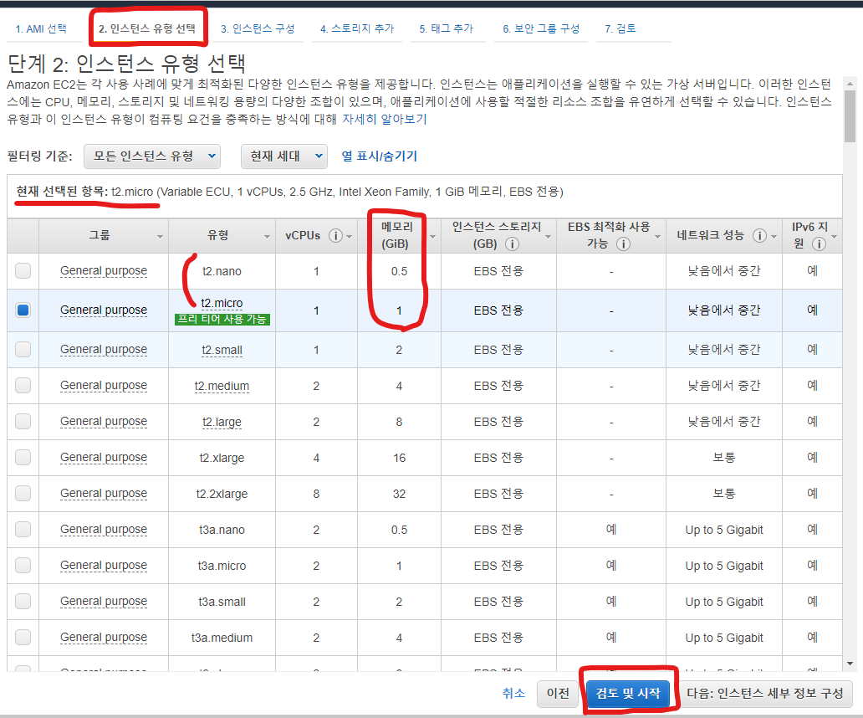Image resolution: width=863 pixels, height=718 pixels.
Task: Click the t2.large type name
Action: (222, 423)
